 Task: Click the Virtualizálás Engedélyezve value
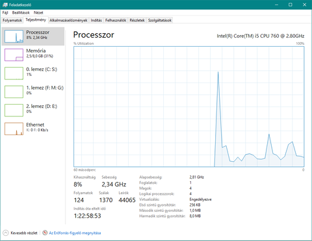pyautogui.click(x=200, y=199)
